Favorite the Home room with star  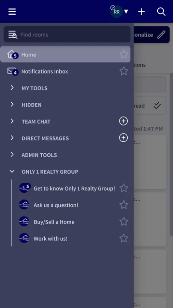click(x=124, y=54)
